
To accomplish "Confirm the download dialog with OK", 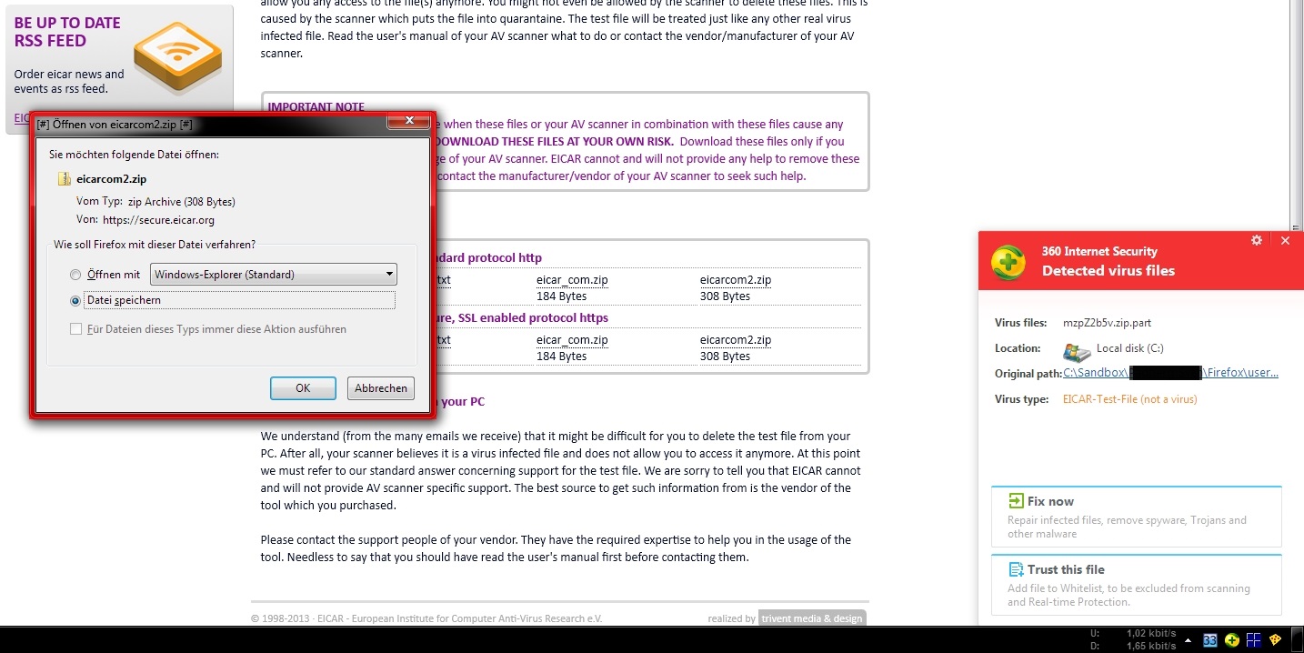I will [x=303, y=388].
